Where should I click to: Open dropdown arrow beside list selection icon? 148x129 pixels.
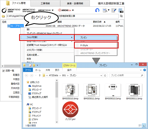pos(109,10)
